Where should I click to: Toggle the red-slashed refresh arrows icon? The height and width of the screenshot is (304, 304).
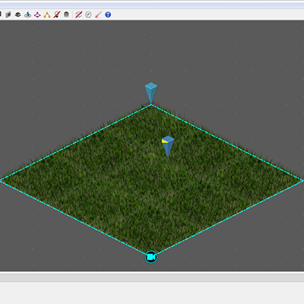(79, 14)
